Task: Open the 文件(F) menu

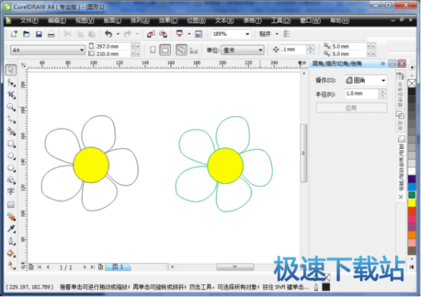Action: [x=30, y=21]
